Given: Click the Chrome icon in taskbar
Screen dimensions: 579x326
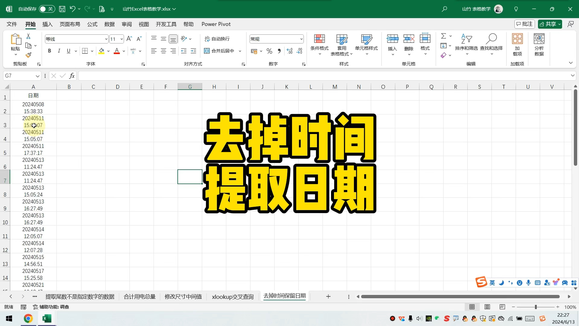Looking at the screenshot, I should click(x=28, y=318).
